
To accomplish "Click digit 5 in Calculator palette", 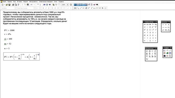I will coord(150,35).
